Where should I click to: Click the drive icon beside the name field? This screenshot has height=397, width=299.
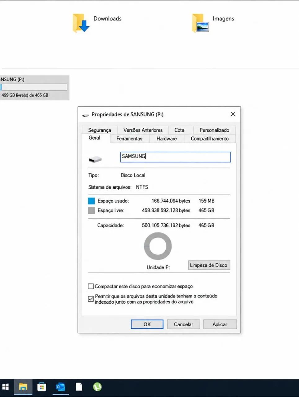[x=95, y=159]
